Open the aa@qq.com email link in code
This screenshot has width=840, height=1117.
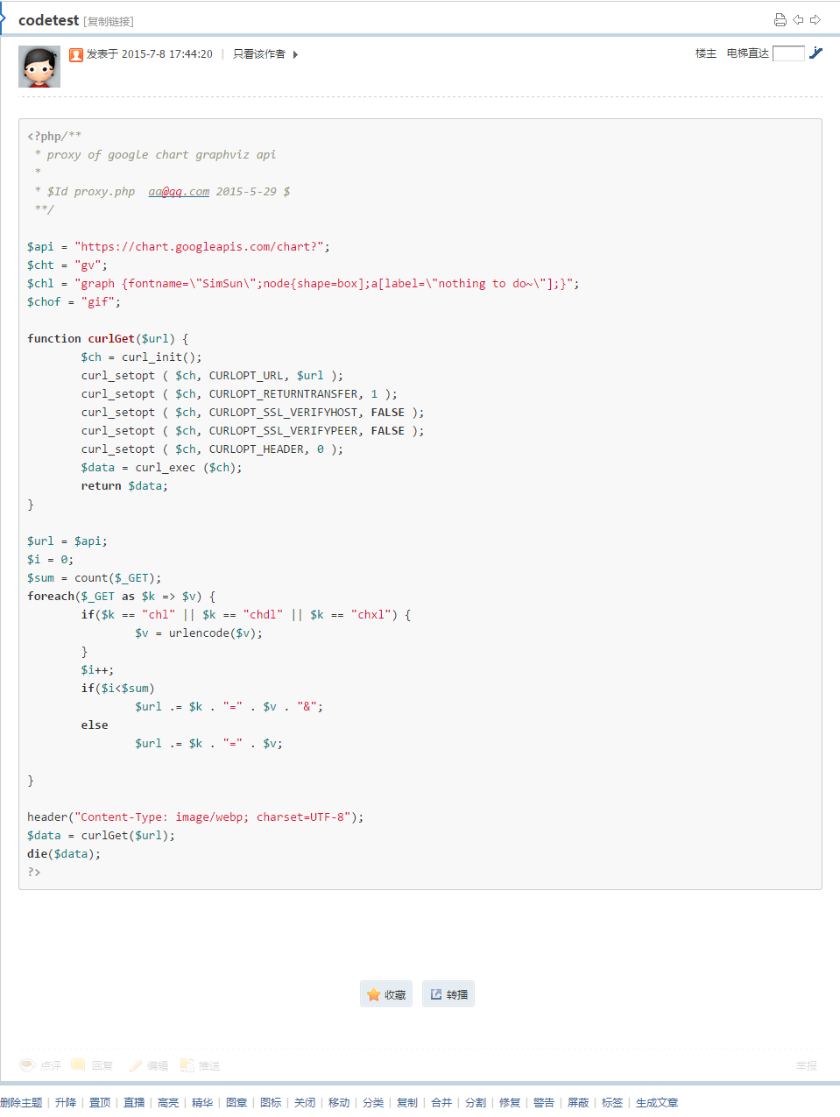pyautogui.click(x=179, y=191)
